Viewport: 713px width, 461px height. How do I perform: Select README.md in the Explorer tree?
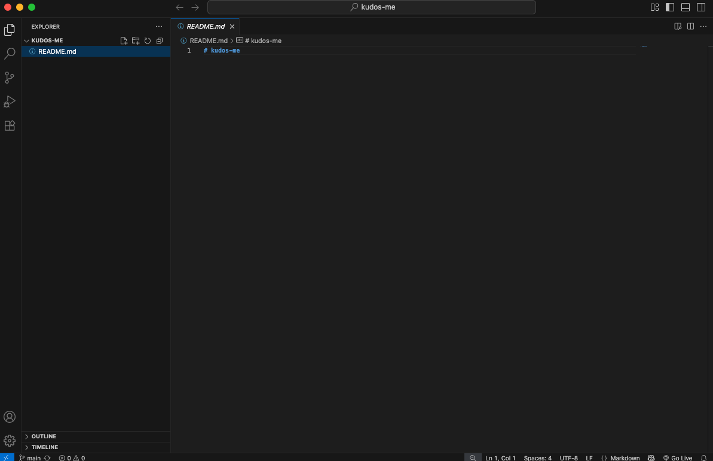tap(57, 51)
